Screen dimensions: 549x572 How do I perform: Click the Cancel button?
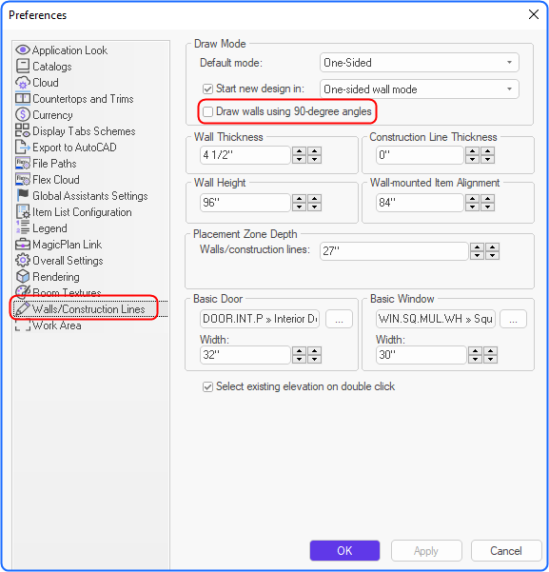click(x=506, y=550)
